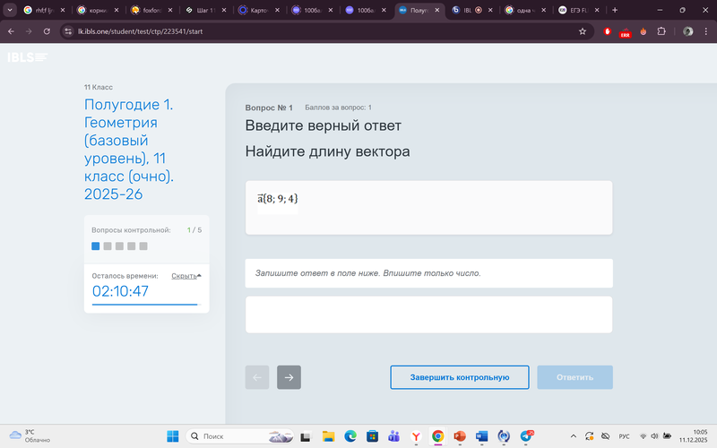Click the answer input field
717x448 pixels.
pos(428,314)
